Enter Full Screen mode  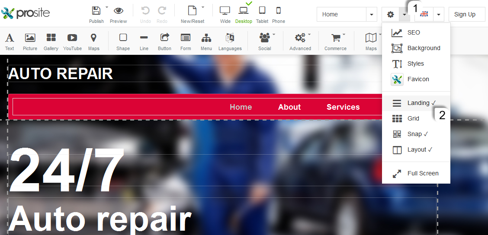point(416,174)
